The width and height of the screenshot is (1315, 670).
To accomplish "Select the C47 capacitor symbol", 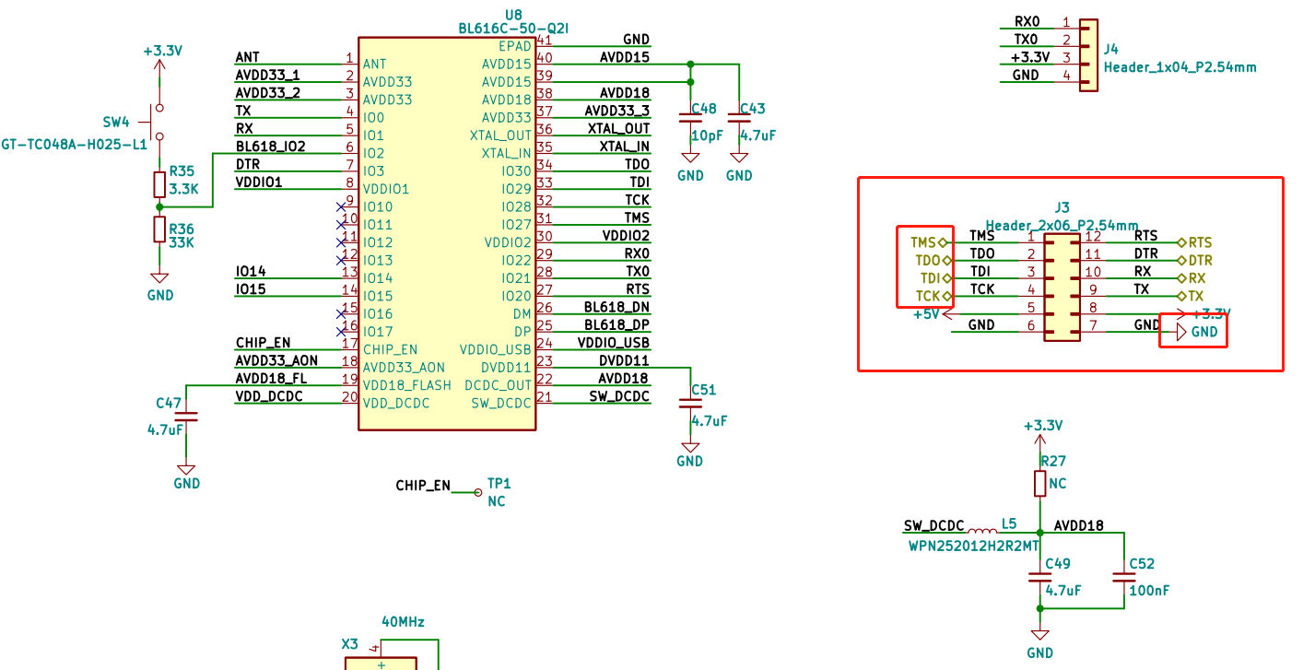I will pos(187,417).
